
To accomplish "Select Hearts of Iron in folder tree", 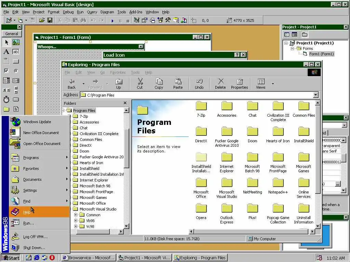I will [x=91, y=163].
